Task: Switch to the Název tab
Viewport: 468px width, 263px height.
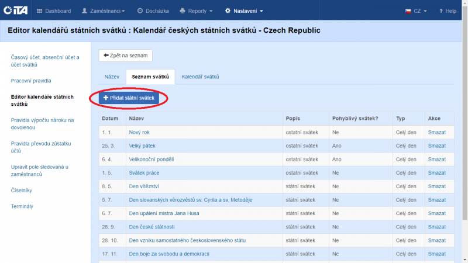Action: click(112, 77)
